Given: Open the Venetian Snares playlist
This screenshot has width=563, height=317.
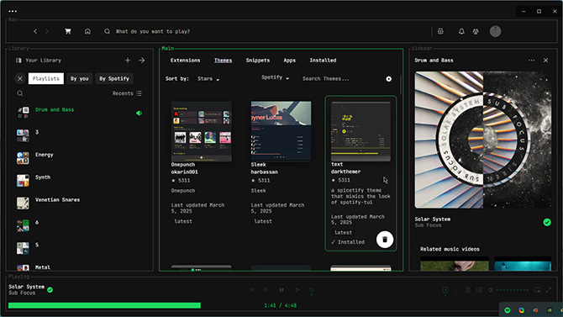Looking at the screenshot, I should click(79, 203).
